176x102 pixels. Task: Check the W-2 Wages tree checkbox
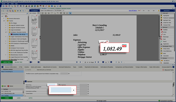pos(8,23)
